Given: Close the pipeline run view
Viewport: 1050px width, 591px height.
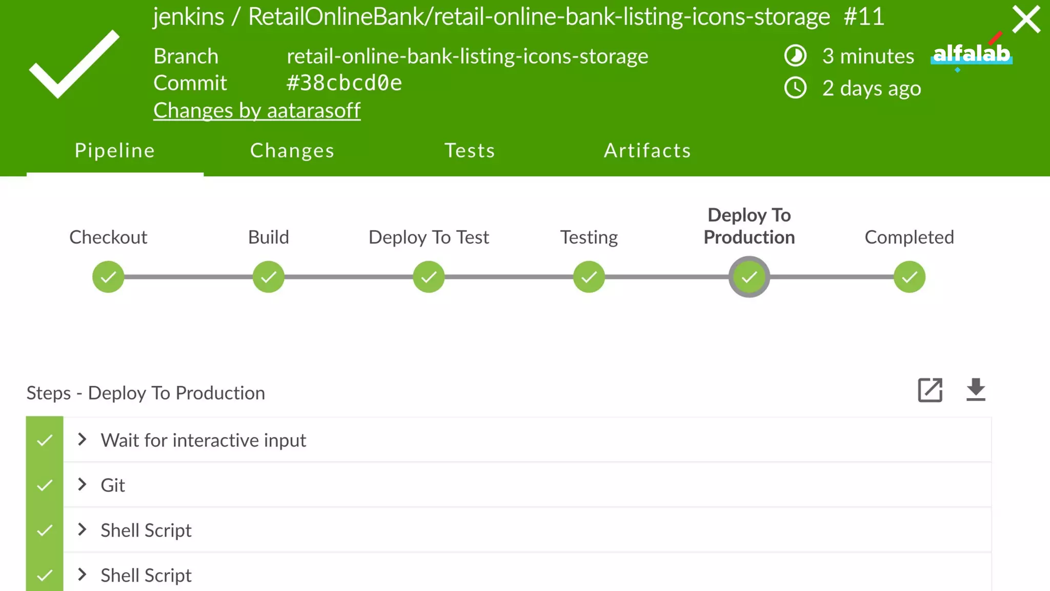Looking at the screenshot, I should click(1026, 19).
